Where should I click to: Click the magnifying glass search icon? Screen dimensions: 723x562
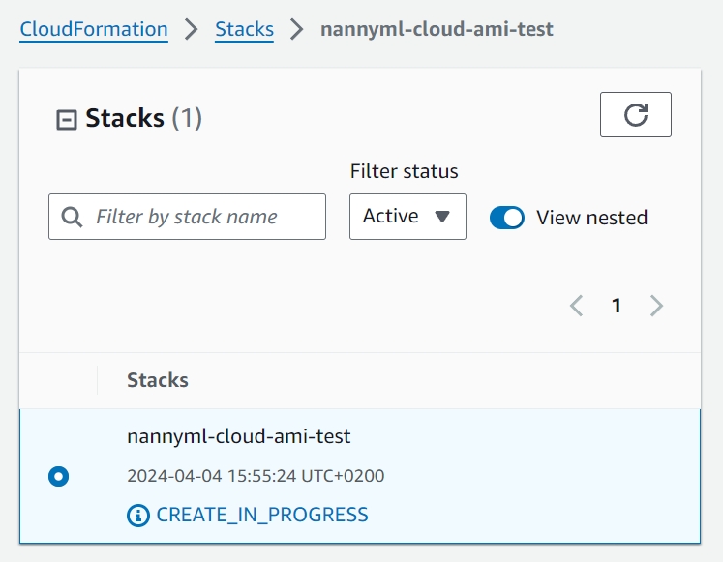click(72, 217)
